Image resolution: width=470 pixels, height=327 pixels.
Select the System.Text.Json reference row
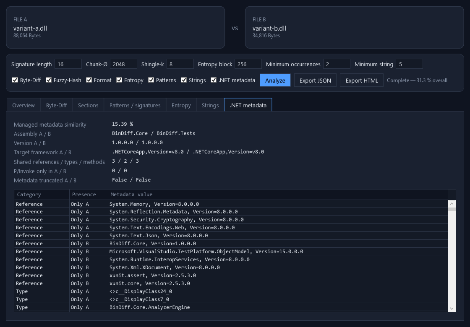tap(231, 236)
